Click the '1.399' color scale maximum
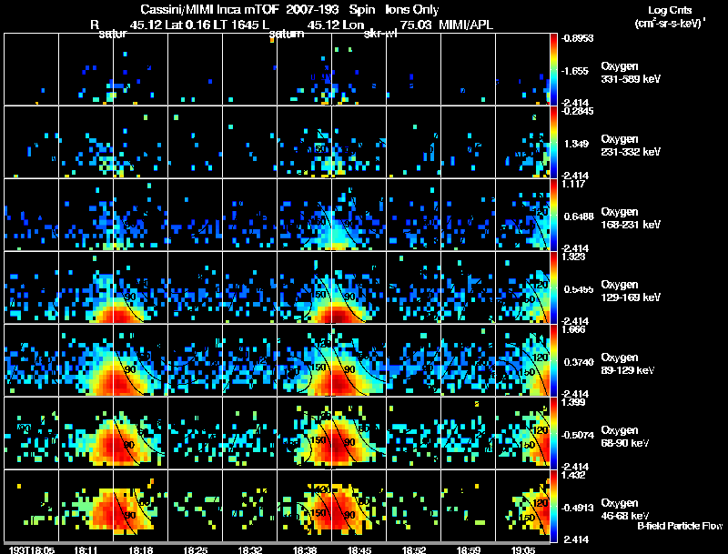728x554 pixels. [x=573, y=402]
